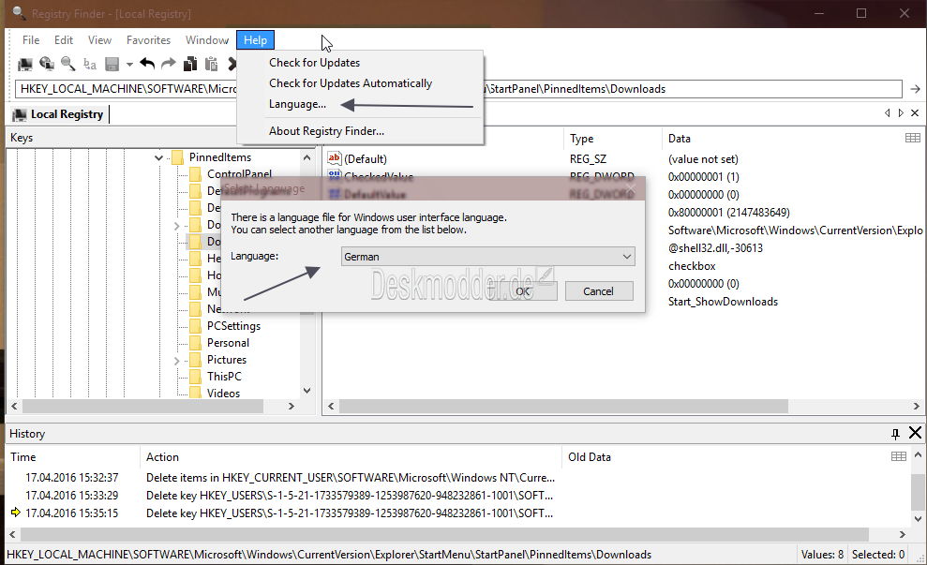Viewport: 927px width, 565px height.
Task: Click the connect to remote registry globe icon
Action: click(47, 63)
